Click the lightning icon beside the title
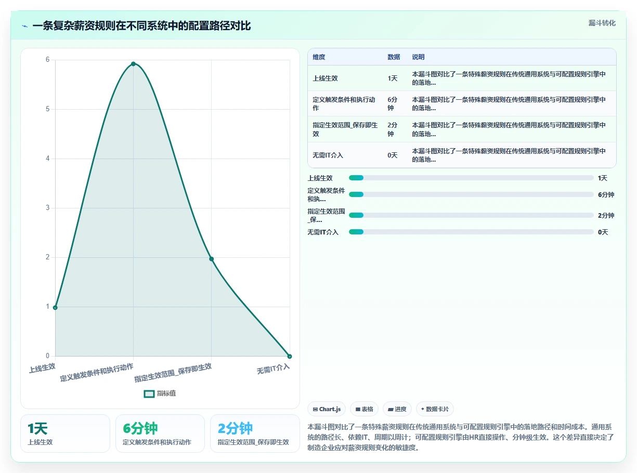This screenshot has width=637, height=473. (25, 25)
